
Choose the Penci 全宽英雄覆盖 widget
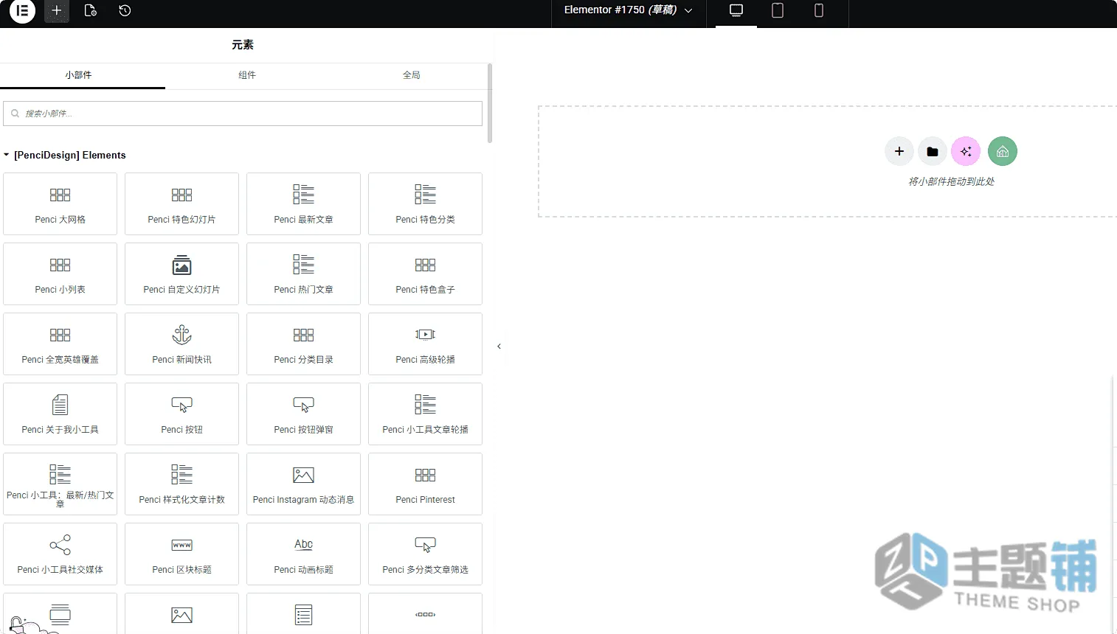point(60,344)
